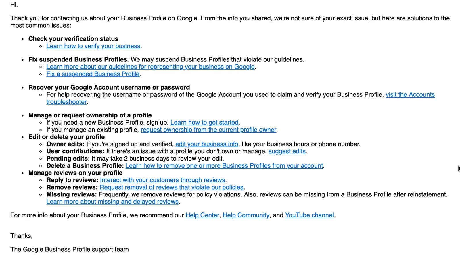This screenshot has width=460, height=255.
Task: Click the 'Google Business Profile support team' signature
Action: [70, 249]
